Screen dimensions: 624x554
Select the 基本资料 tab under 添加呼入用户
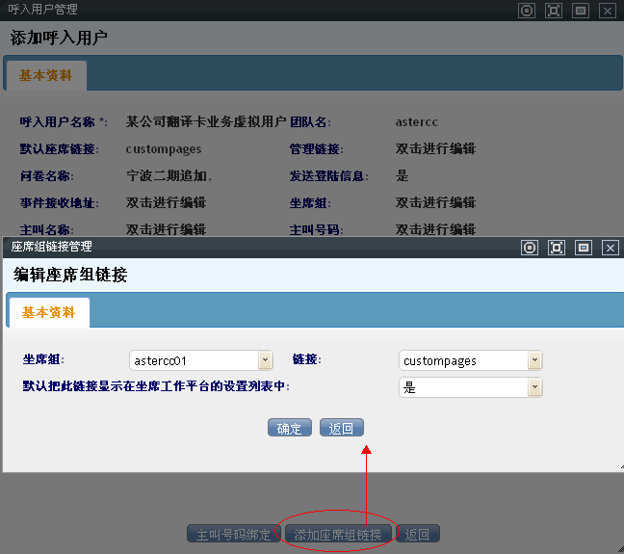point(45,75)
